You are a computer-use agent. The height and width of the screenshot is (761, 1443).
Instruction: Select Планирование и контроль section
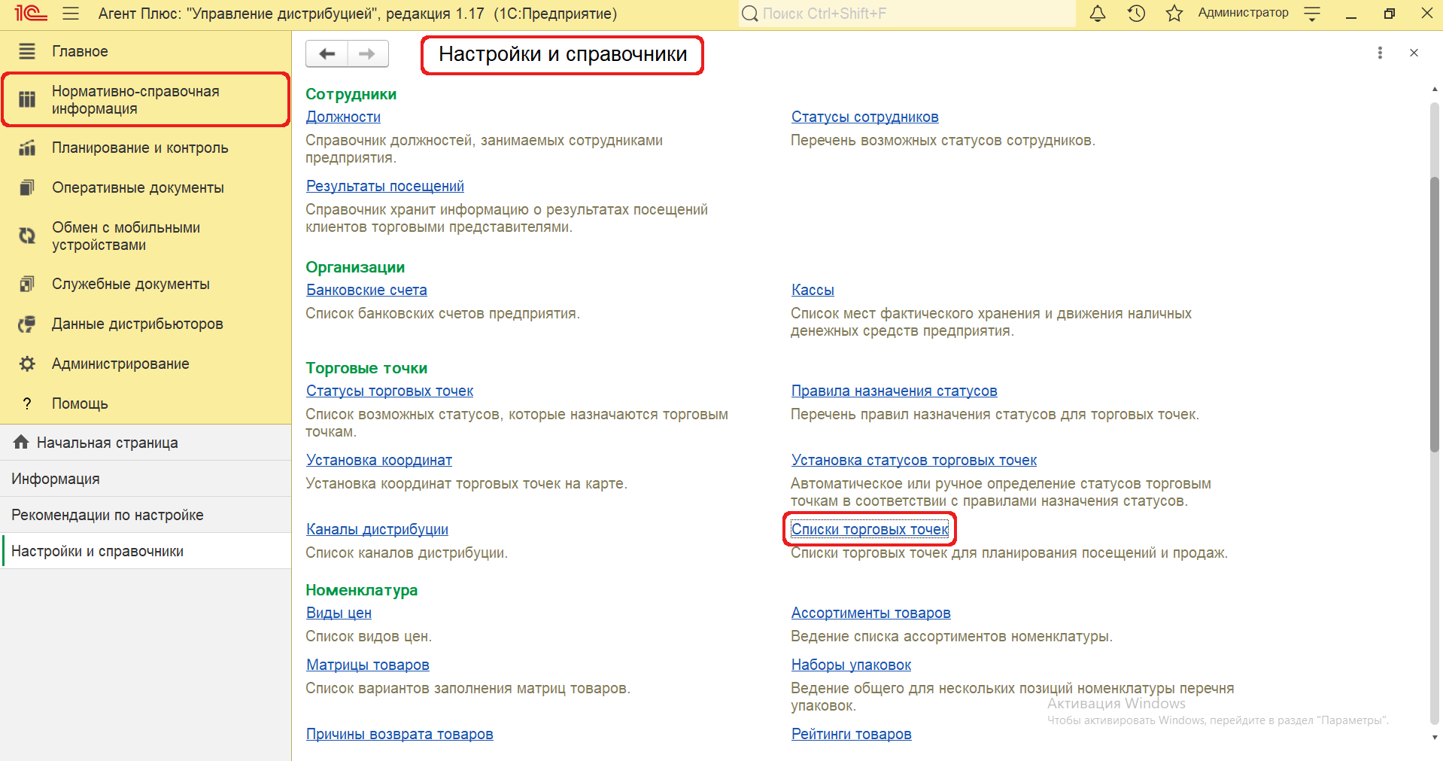click(140, 148)
